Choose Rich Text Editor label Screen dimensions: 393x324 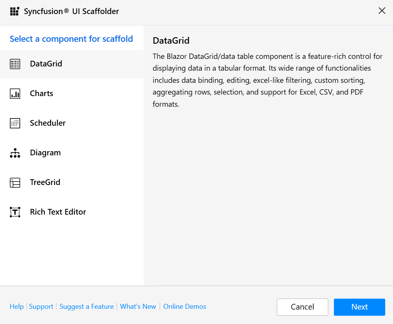58,212
